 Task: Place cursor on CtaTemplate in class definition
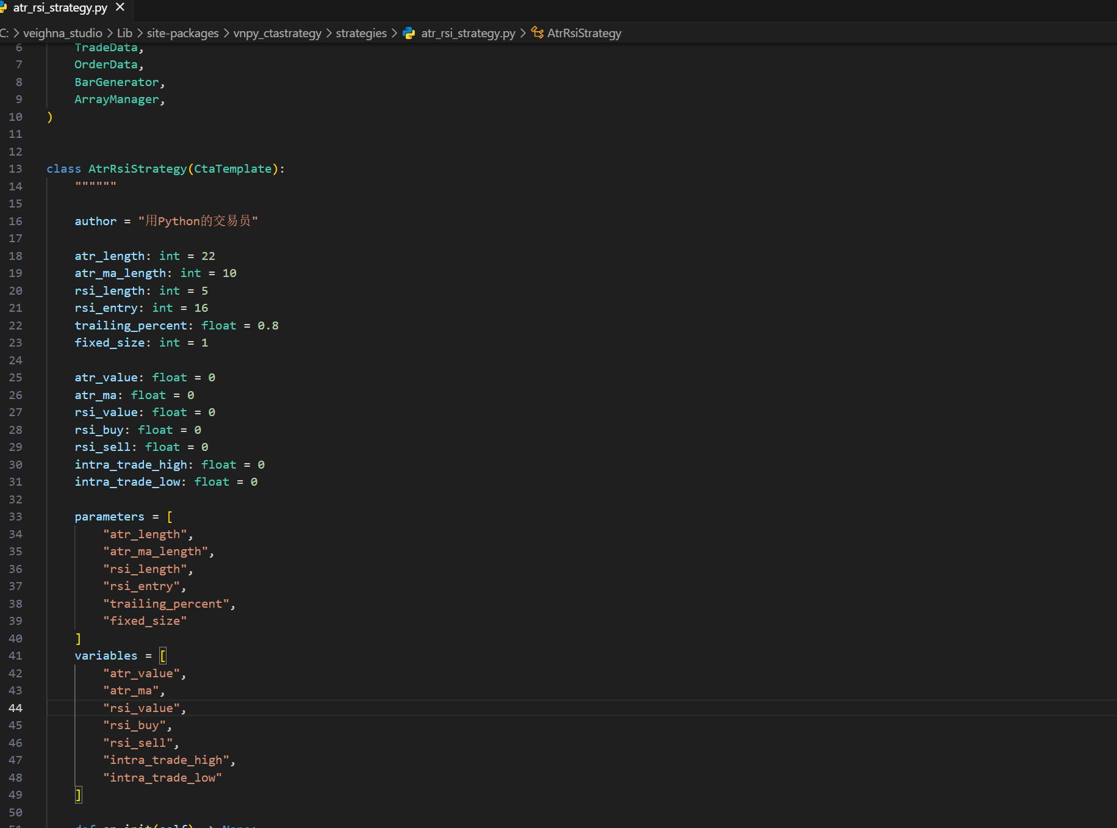click(x=232, y=169)
